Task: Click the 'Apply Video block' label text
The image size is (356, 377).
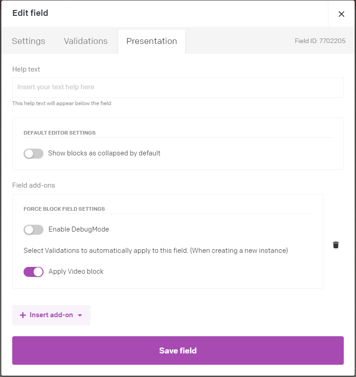Action: (x=76, y=272)
